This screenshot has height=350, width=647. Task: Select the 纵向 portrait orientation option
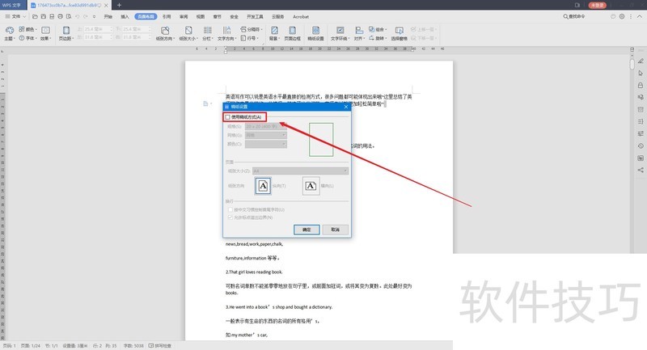pos(263,186)
